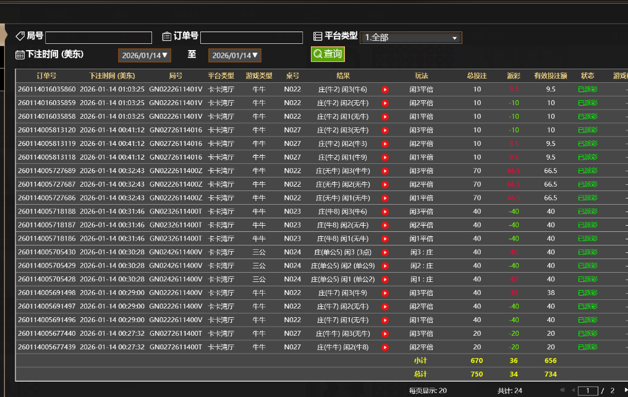Click the green 已派彩 status on the first row
628x397 pixels.
pos(587,90)
